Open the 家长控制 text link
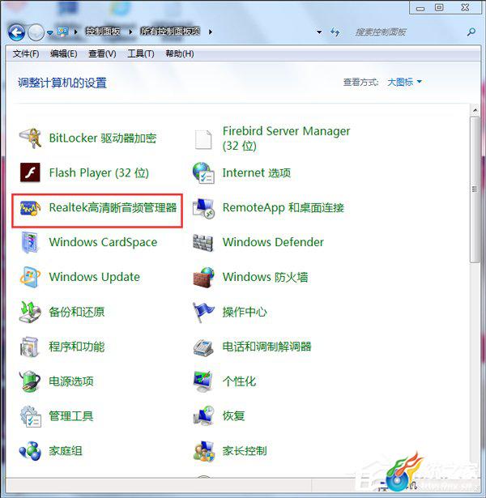 click(x=245, y=451)
